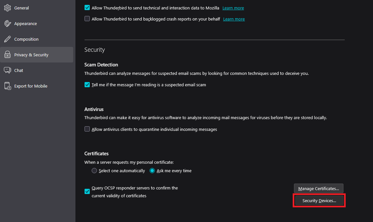Click the Chat speech bubble icon

7,70
